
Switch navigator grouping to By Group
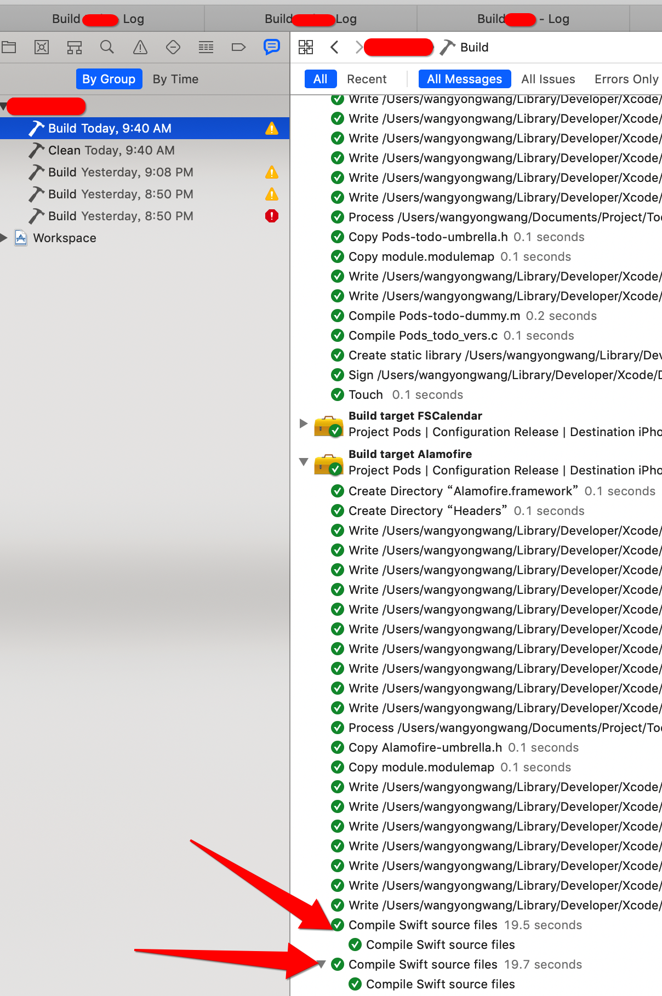109,79
